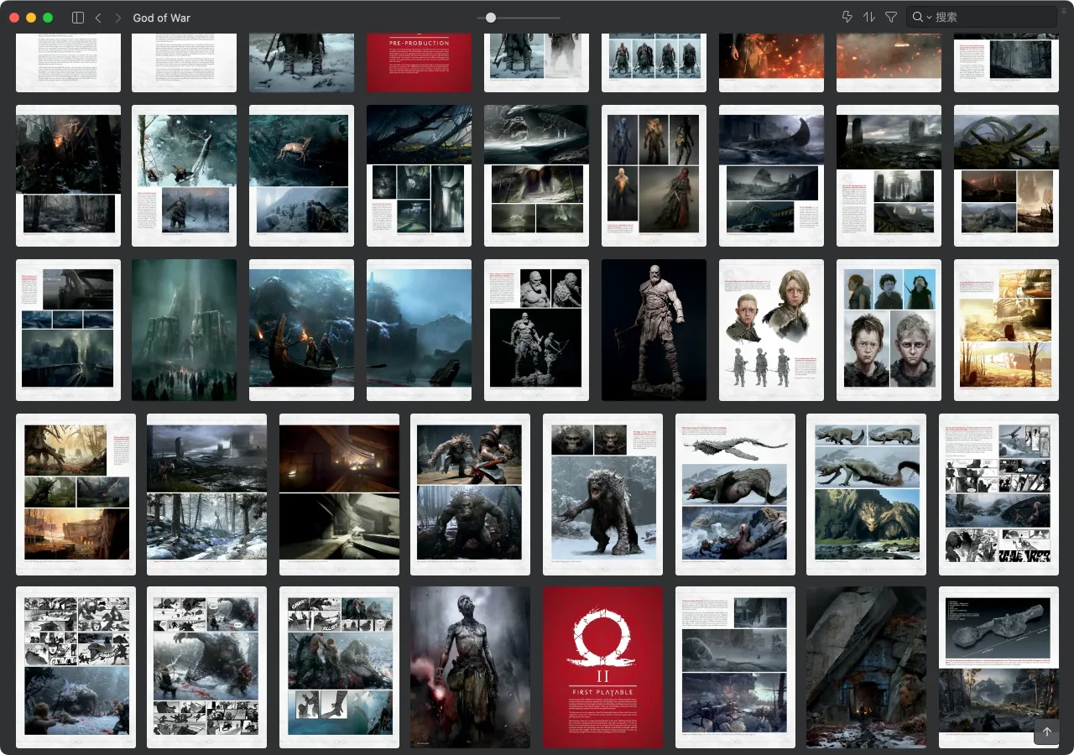Select the boat with torch and serpent page

301,330
